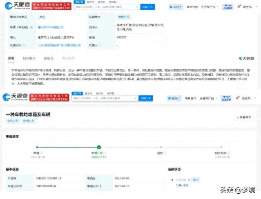Click application date 2025-05-06 in table
Screen dimensions: 261x199
pyautogui.click(x=122, y=178)
